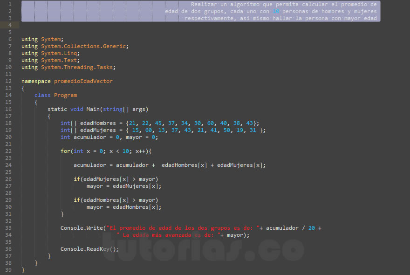Click the mayor = edadHombres[x]; assignment
This screenshot has height=275, width=410.
tap(123, 206)
